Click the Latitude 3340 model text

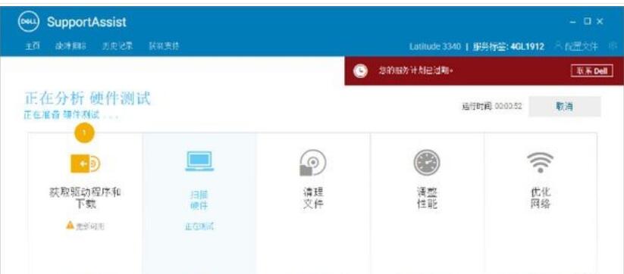tap(435, 47)
